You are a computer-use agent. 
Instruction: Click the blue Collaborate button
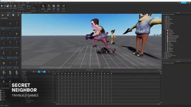coord(184,3)
